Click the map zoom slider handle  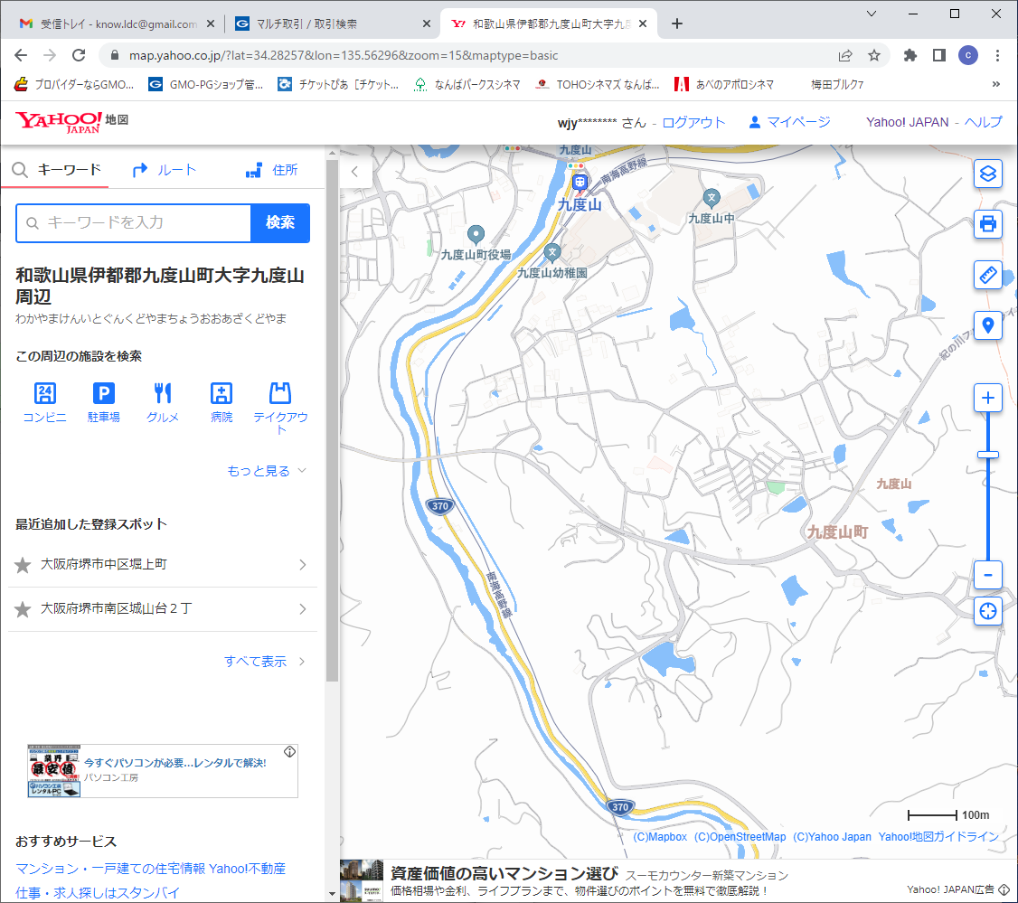point(988,455)
